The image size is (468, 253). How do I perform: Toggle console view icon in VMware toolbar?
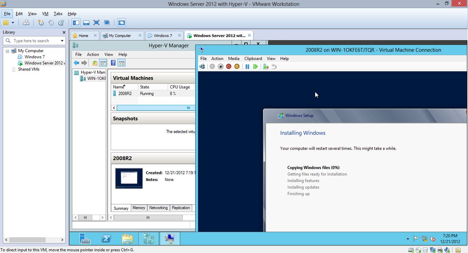[122, 23]
